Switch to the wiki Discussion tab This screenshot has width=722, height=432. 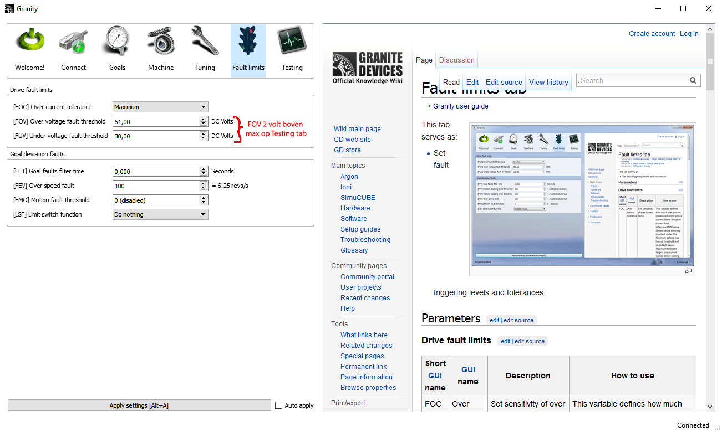coord(457,60)
